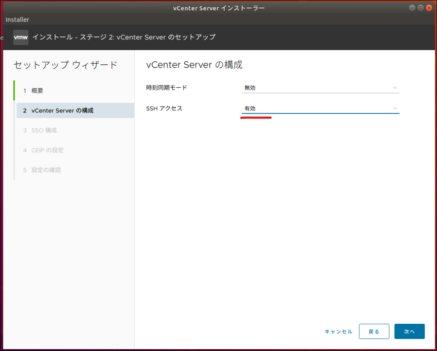Image resolution: width=437 pixels, height=351 pixels.
Task: Click the ステージ 2 header title text
Action: 124,37
